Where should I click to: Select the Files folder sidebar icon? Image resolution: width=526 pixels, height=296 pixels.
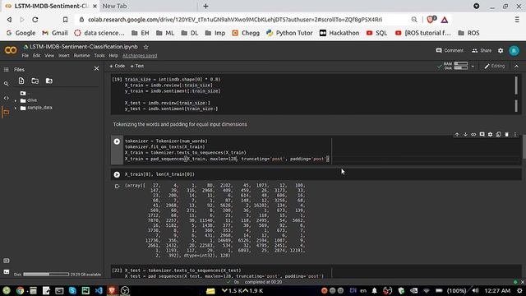[x=6, y=113]
